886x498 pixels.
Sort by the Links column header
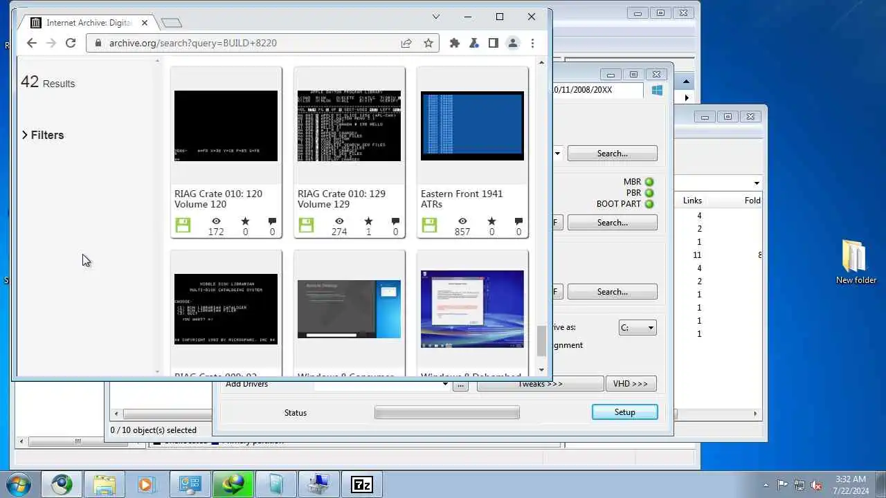click(692, 201)
